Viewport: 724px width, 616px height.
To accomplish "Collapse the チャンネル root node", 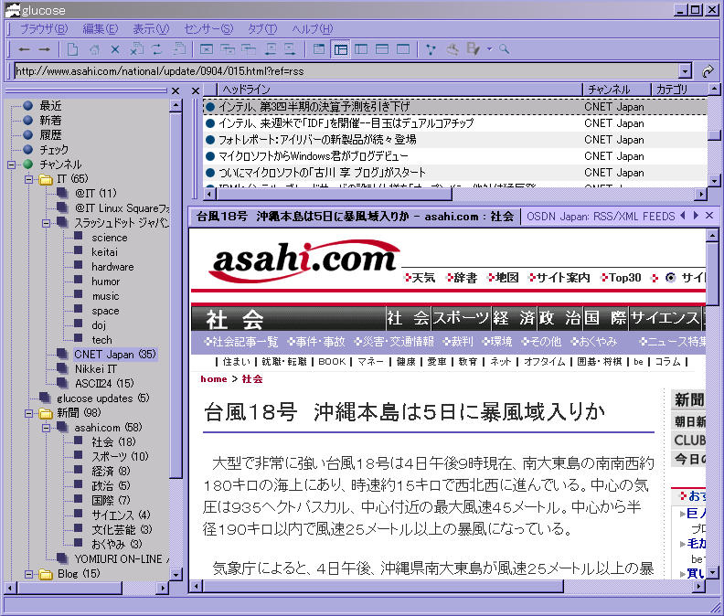I will pyautogui.click(x=12, y=165).
